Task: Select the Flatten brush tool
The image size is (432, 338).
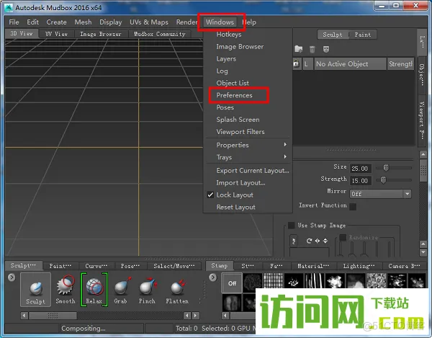Action: click(x=177, y=290)
